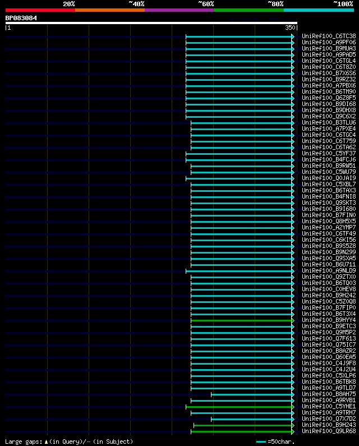Select hit label UniRef100_Q9C6X2
The height and width of the screenshot is (446, 359).
click(329, 116)
